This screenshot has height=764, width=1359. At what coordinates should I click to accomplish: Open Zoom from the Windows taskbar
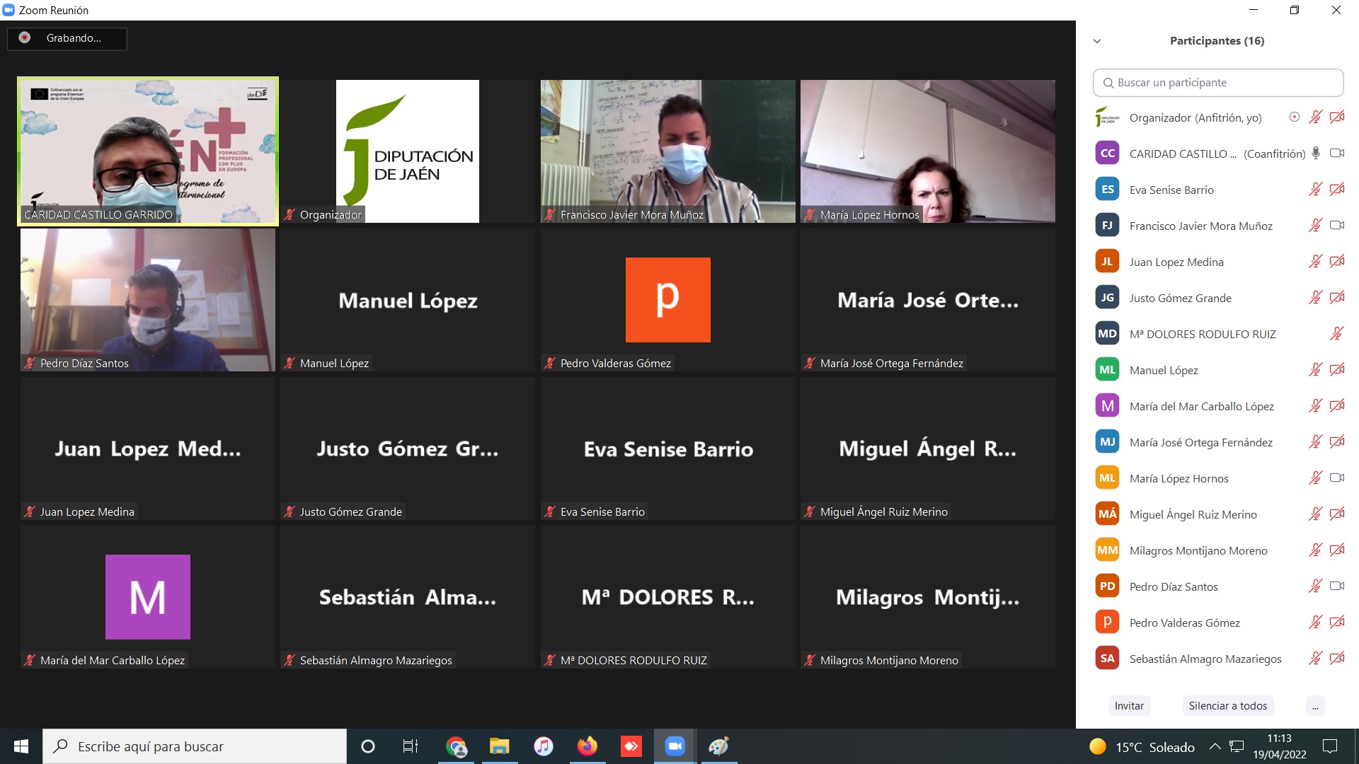point(675,746)
